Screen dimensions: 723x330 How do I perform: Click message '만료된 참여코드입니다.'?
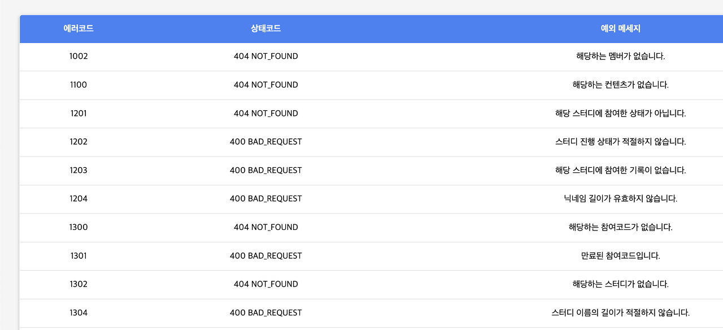[620, 256]
